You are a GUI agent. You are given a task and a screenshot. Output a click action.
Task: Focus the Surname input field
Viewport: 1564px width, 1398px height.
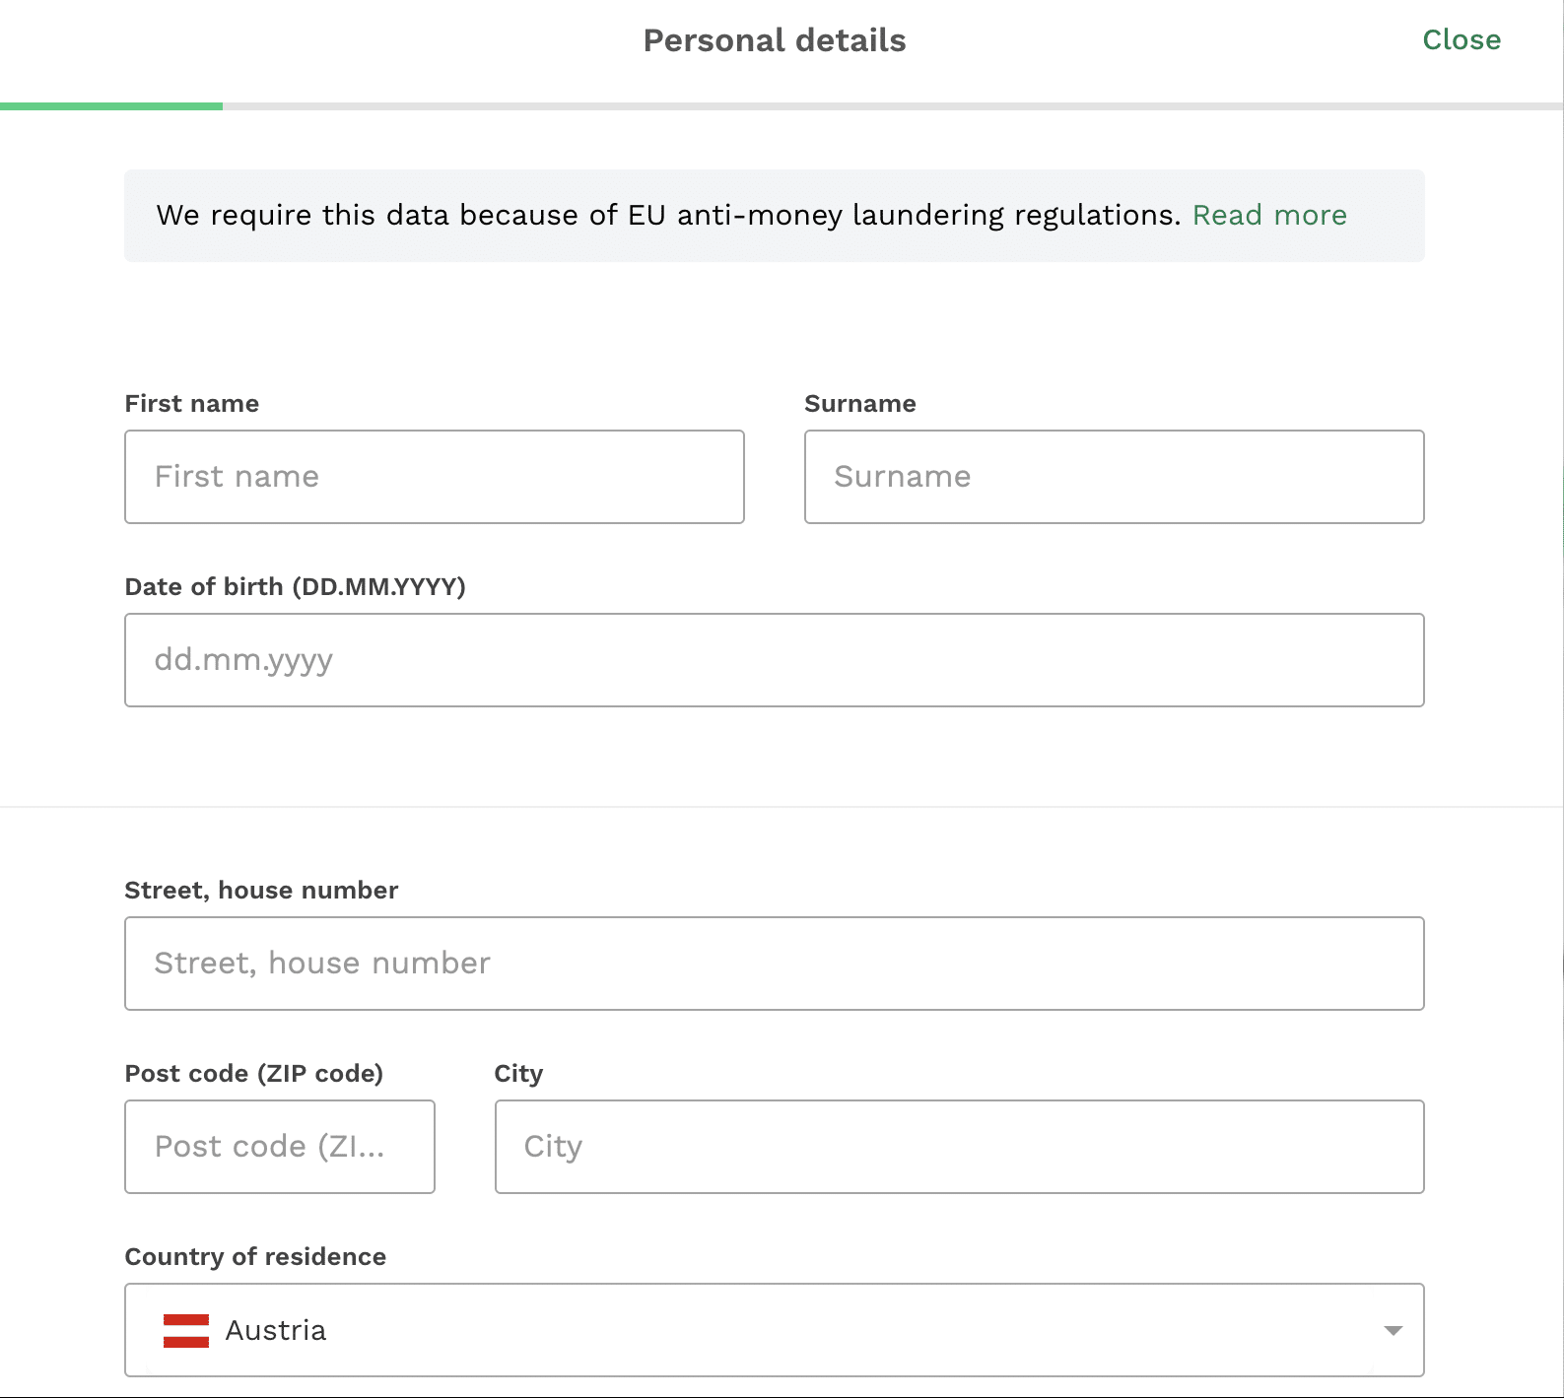pos(1115,477)
